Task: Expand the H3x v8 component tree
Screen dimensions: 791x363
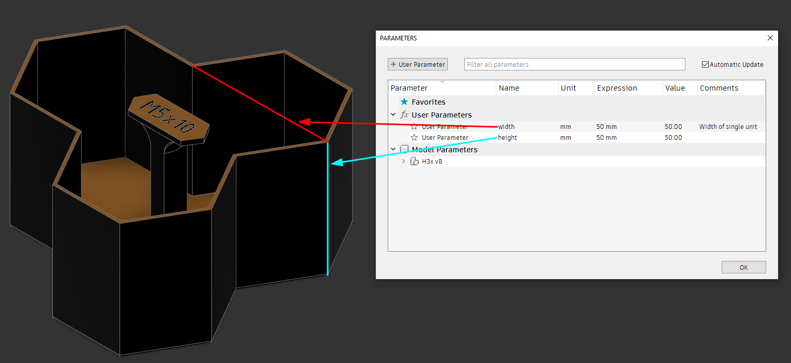Action: [403, 161]
